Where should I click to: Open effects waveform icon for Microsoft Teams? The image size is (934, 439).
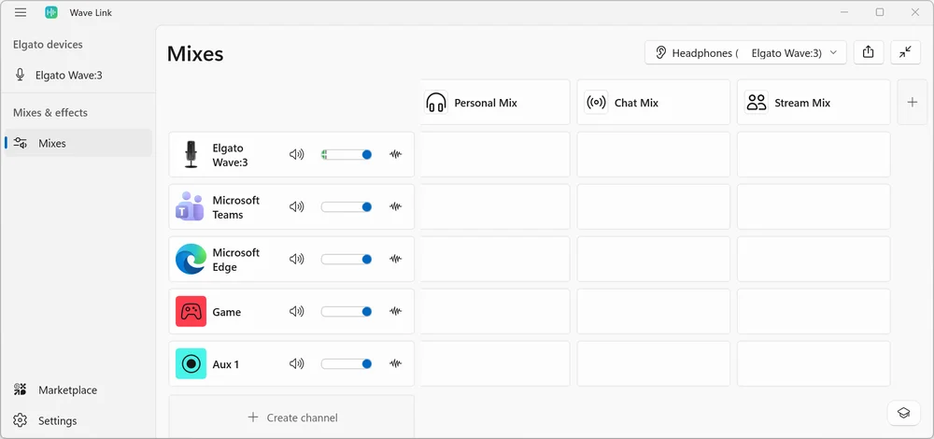click(x=395, y=206)
